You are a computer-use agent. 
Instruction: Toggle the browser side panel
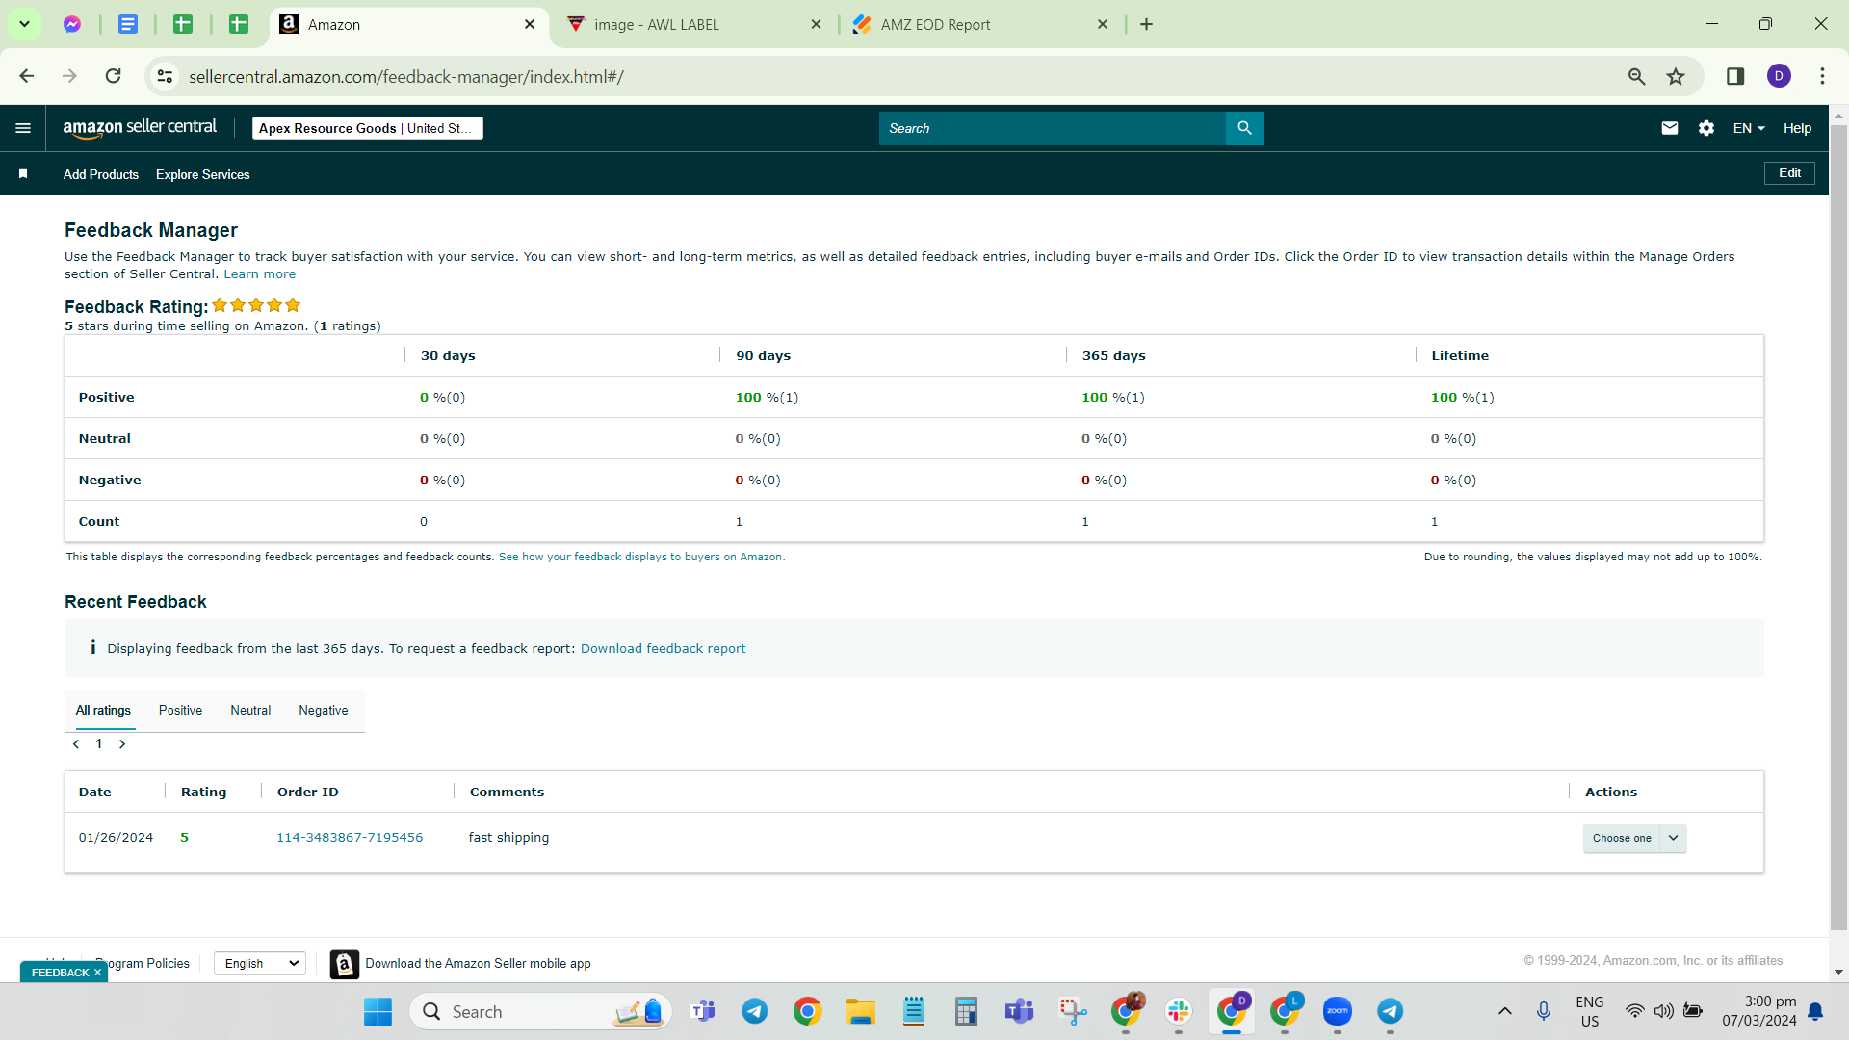1735,76
